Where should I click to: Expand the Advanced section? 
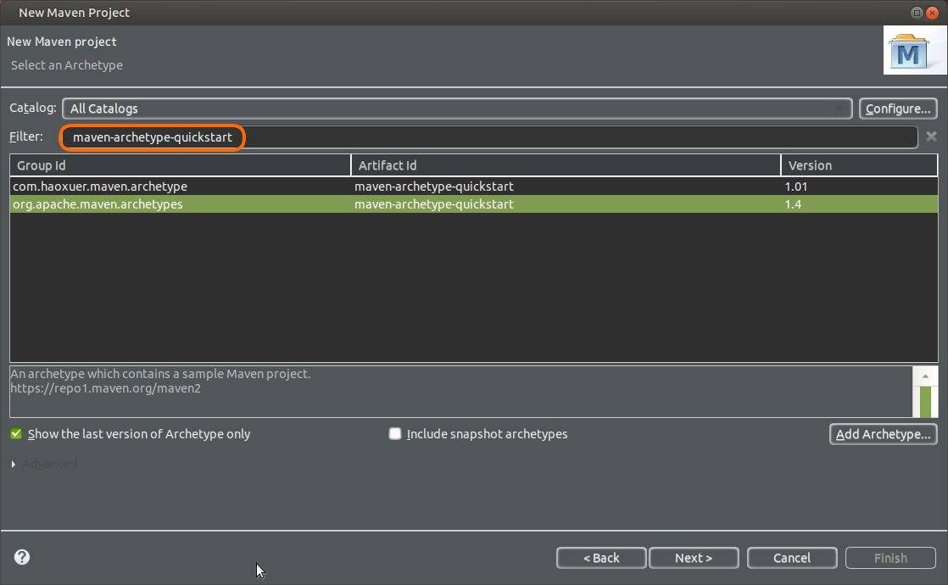pyautogui.click(x=14, y=464)
